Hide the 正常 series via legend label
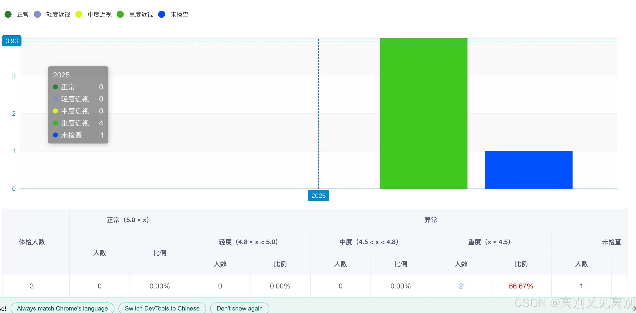Viewport: 636px width, 313px height. click(x=23, y=15)
